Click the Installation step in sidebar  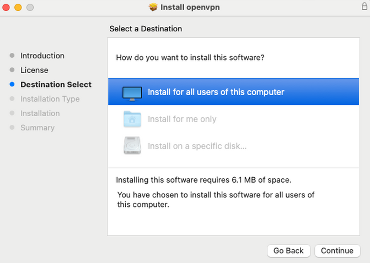point(40,113)
